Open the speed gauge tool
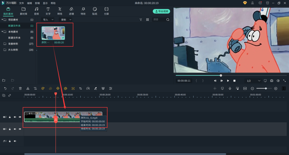This screenshot has height=155, width=289. pyautogui.click(x=88, y=88)
